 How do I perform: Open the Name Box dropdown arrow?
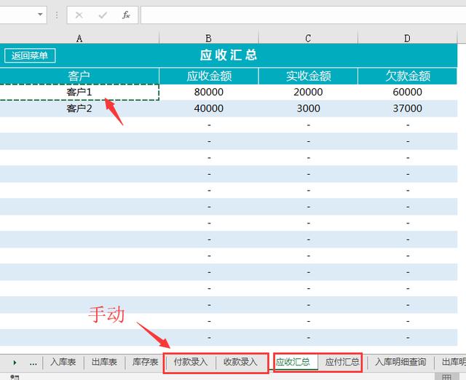40,15
